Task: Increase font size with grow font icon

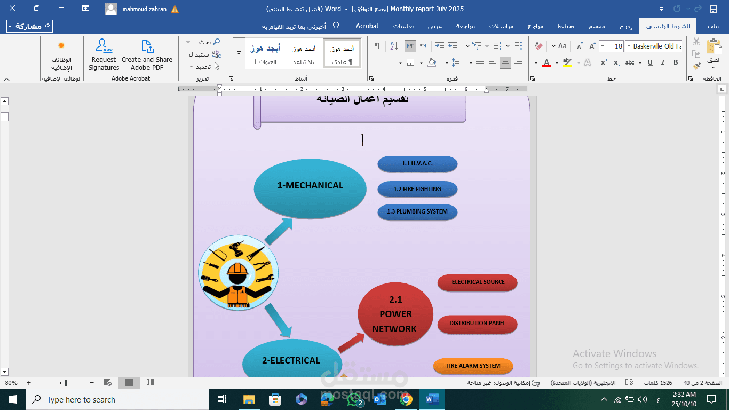Action: [592, 46]
